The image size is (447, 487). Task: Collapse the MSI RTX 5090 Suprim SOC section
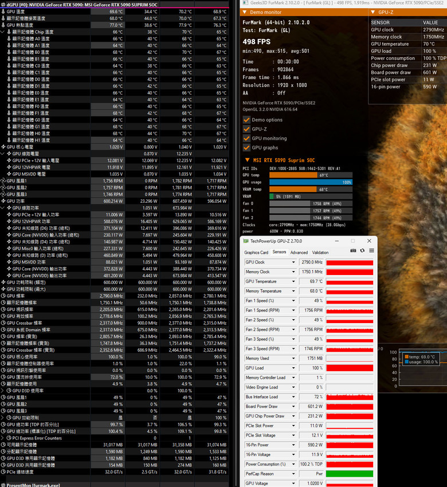click(247, 160)
